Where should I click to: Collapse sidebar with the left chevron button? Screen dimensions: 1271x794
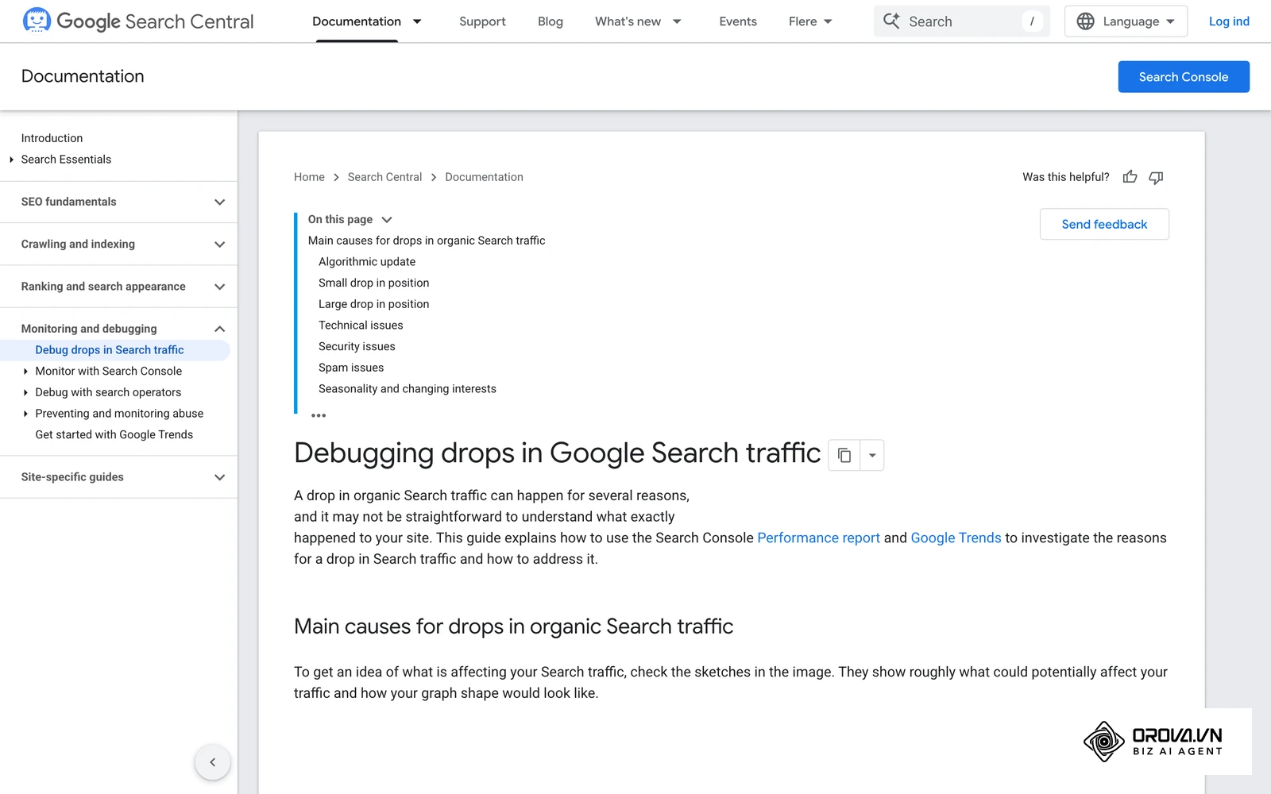tap(212, 762)
